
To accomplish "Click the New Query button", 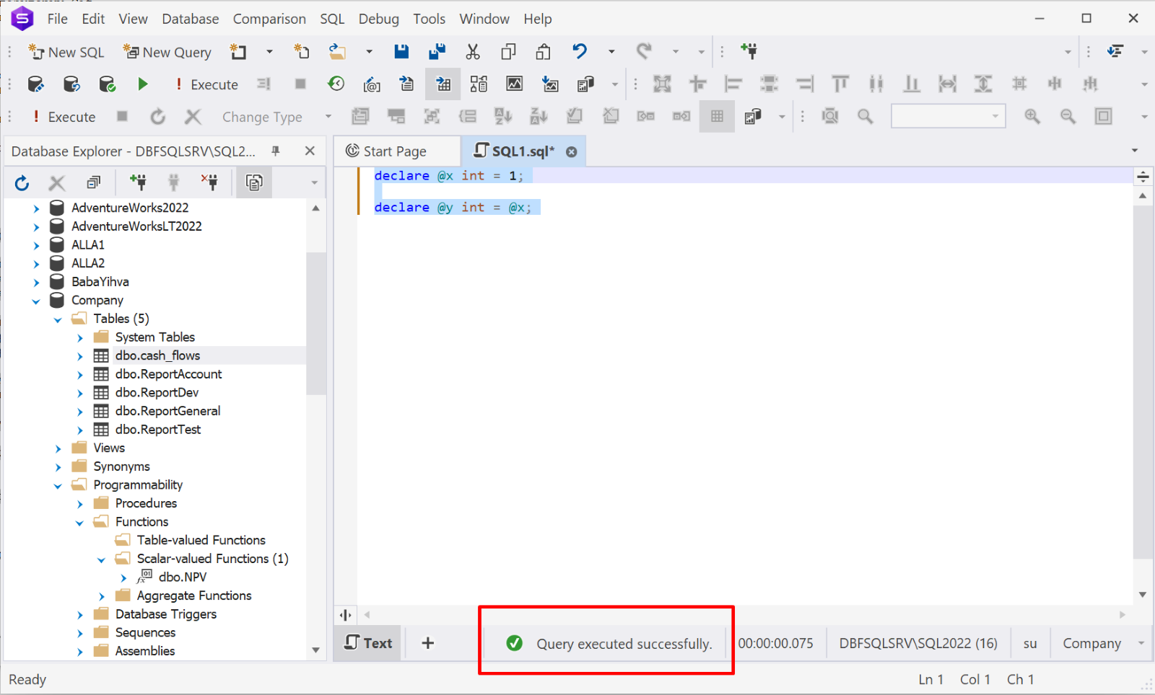I will pyautogui.click(x=167, y=52).
